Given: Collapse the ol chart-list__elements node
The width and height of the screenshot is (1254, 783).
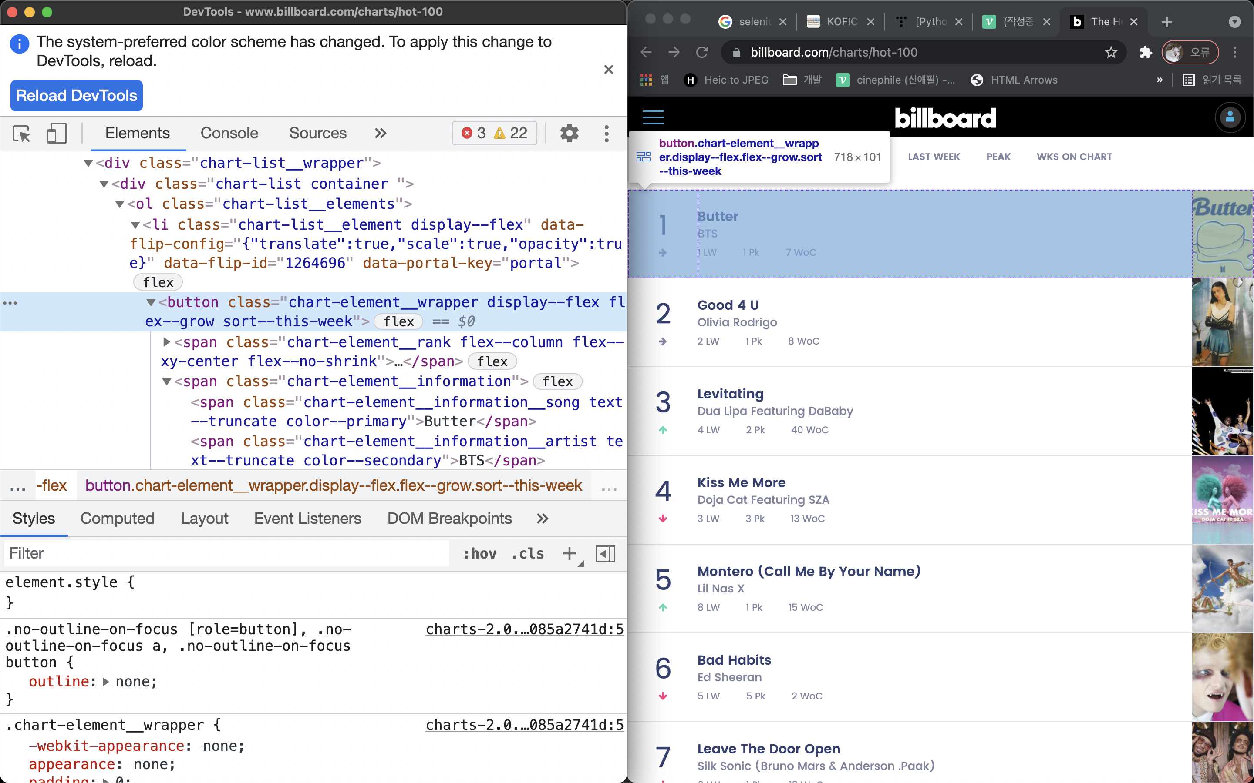Looking at the screenshot, I should tap(120, 204).
